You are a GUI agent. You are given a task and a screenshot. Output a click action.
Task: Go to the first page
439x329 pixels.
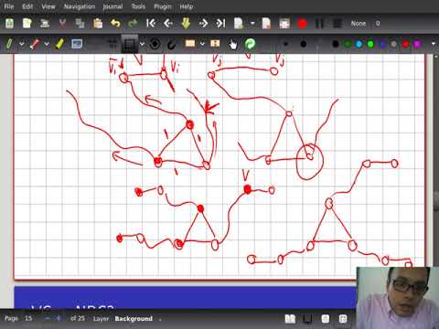click(x=151, y=24)
